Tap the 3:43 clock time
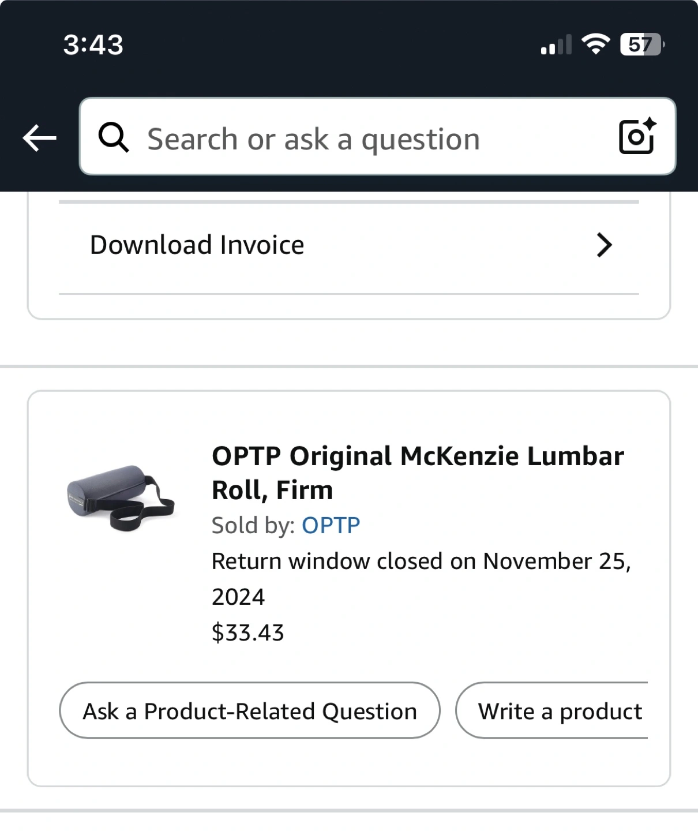 [93, 45]
